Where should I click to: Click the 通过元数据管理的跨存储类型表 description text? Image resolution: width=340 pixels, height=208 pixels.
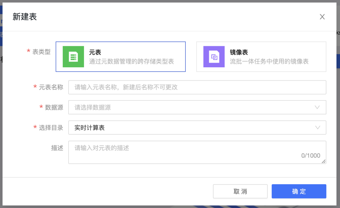coord(131,62)
